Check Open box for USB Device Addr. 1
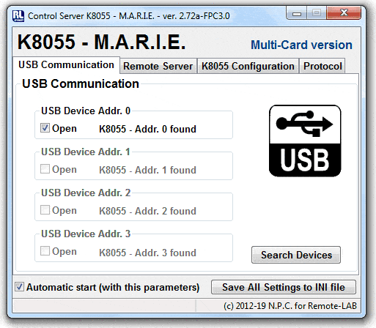Image resolution: width=376 pixels, height=328 pixels. point(45,169)
